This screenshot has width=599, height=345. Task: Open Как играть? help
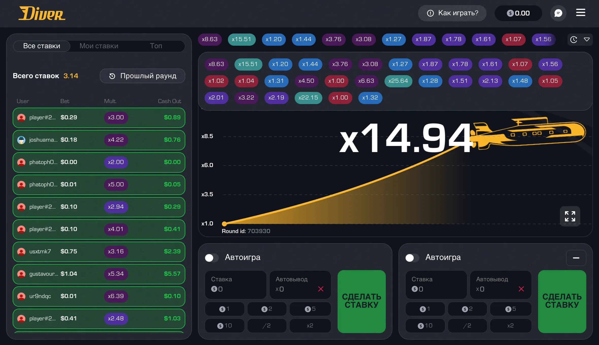tap(452, 13)
